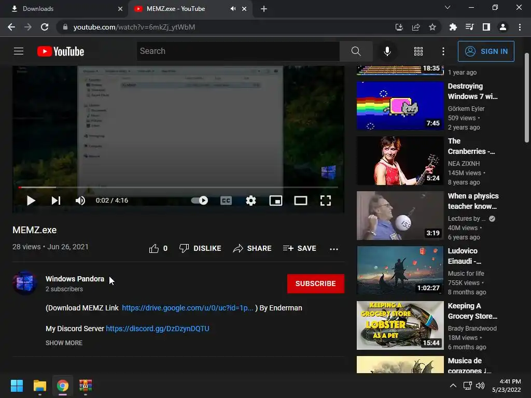
Task: Open YouTube settings three-dot menu
Action: 443,51
